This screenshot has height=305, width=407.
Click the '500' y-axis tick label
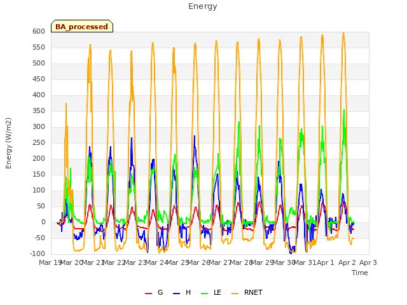pos(39,64)
